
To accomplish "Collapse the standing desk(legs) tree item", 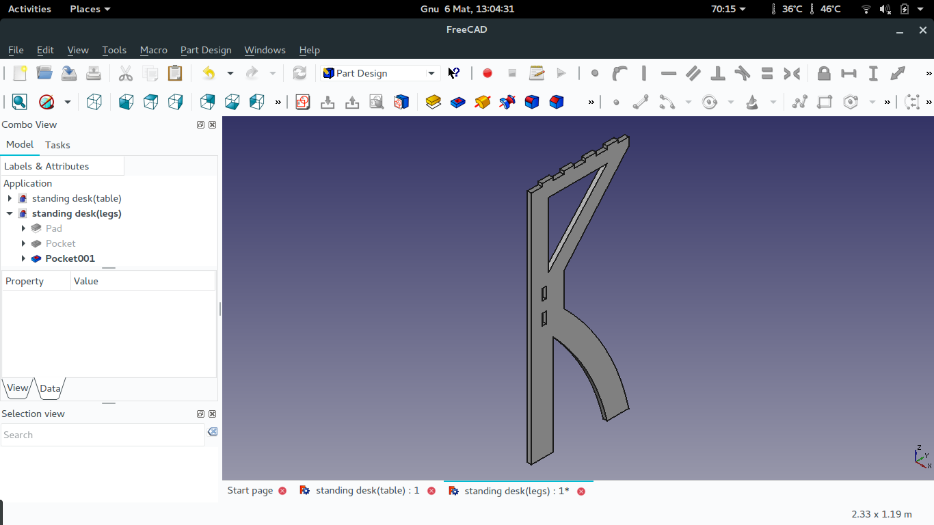I will tap(10, 213).
